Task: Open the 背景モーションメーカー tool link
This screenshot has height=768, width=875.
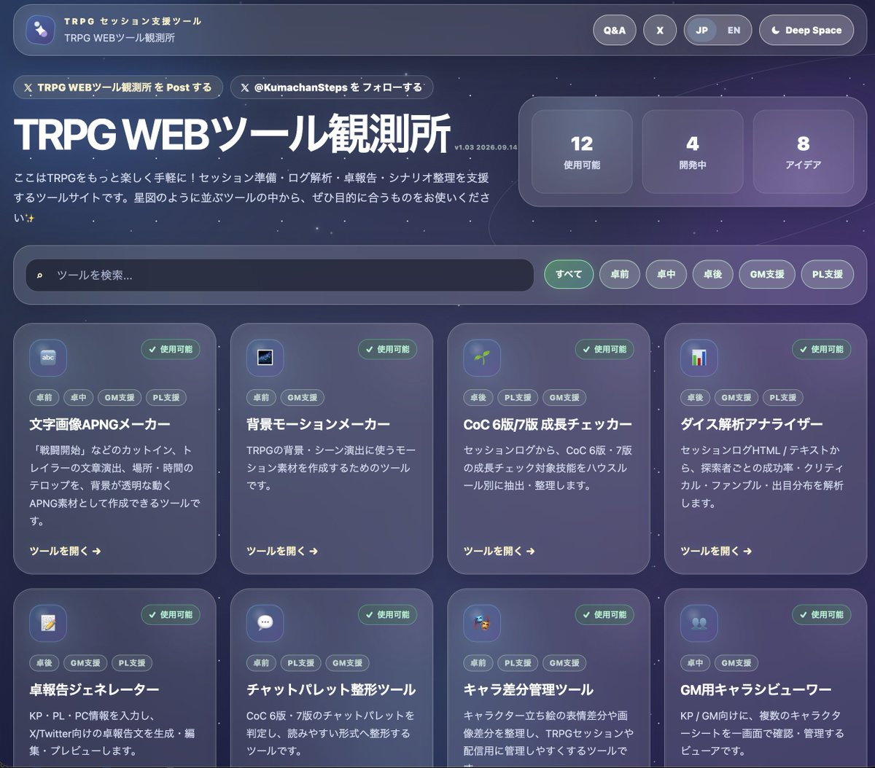Action: coord(282,552)
